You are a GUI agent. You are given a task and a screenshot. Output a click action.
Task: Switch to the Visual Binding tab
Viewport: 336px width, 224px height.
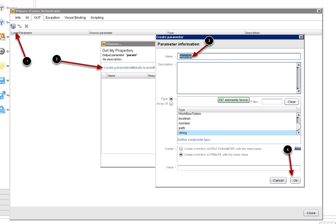pos(75,18)
